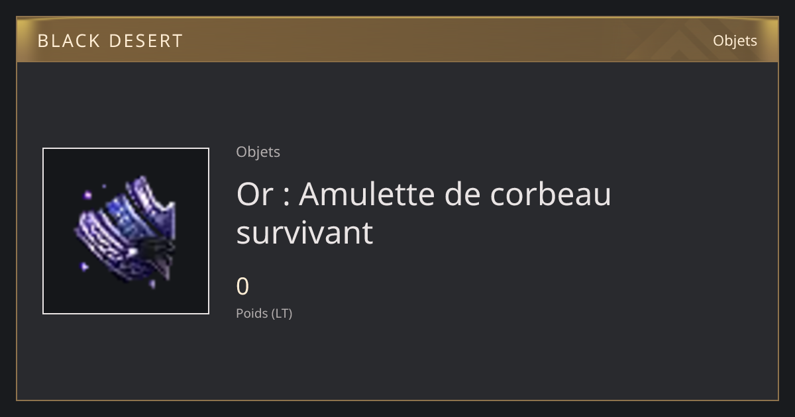
Task: Open the Objets link in the header's right corner
Action: pyautogui.click(x=735, y=40)
